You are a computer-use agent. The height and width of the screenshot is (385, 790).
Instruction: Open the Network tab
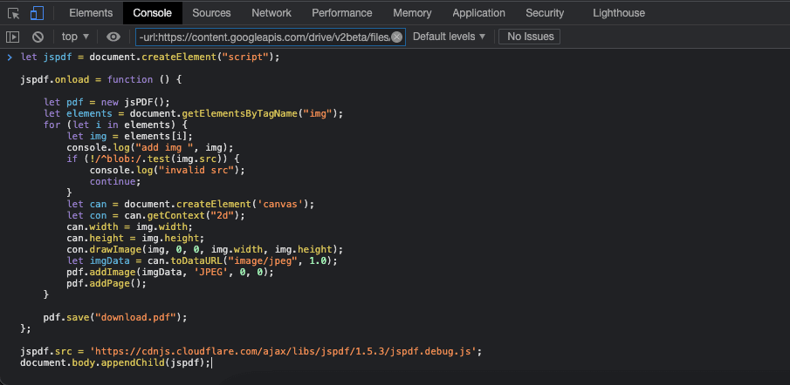click(271, 13)
